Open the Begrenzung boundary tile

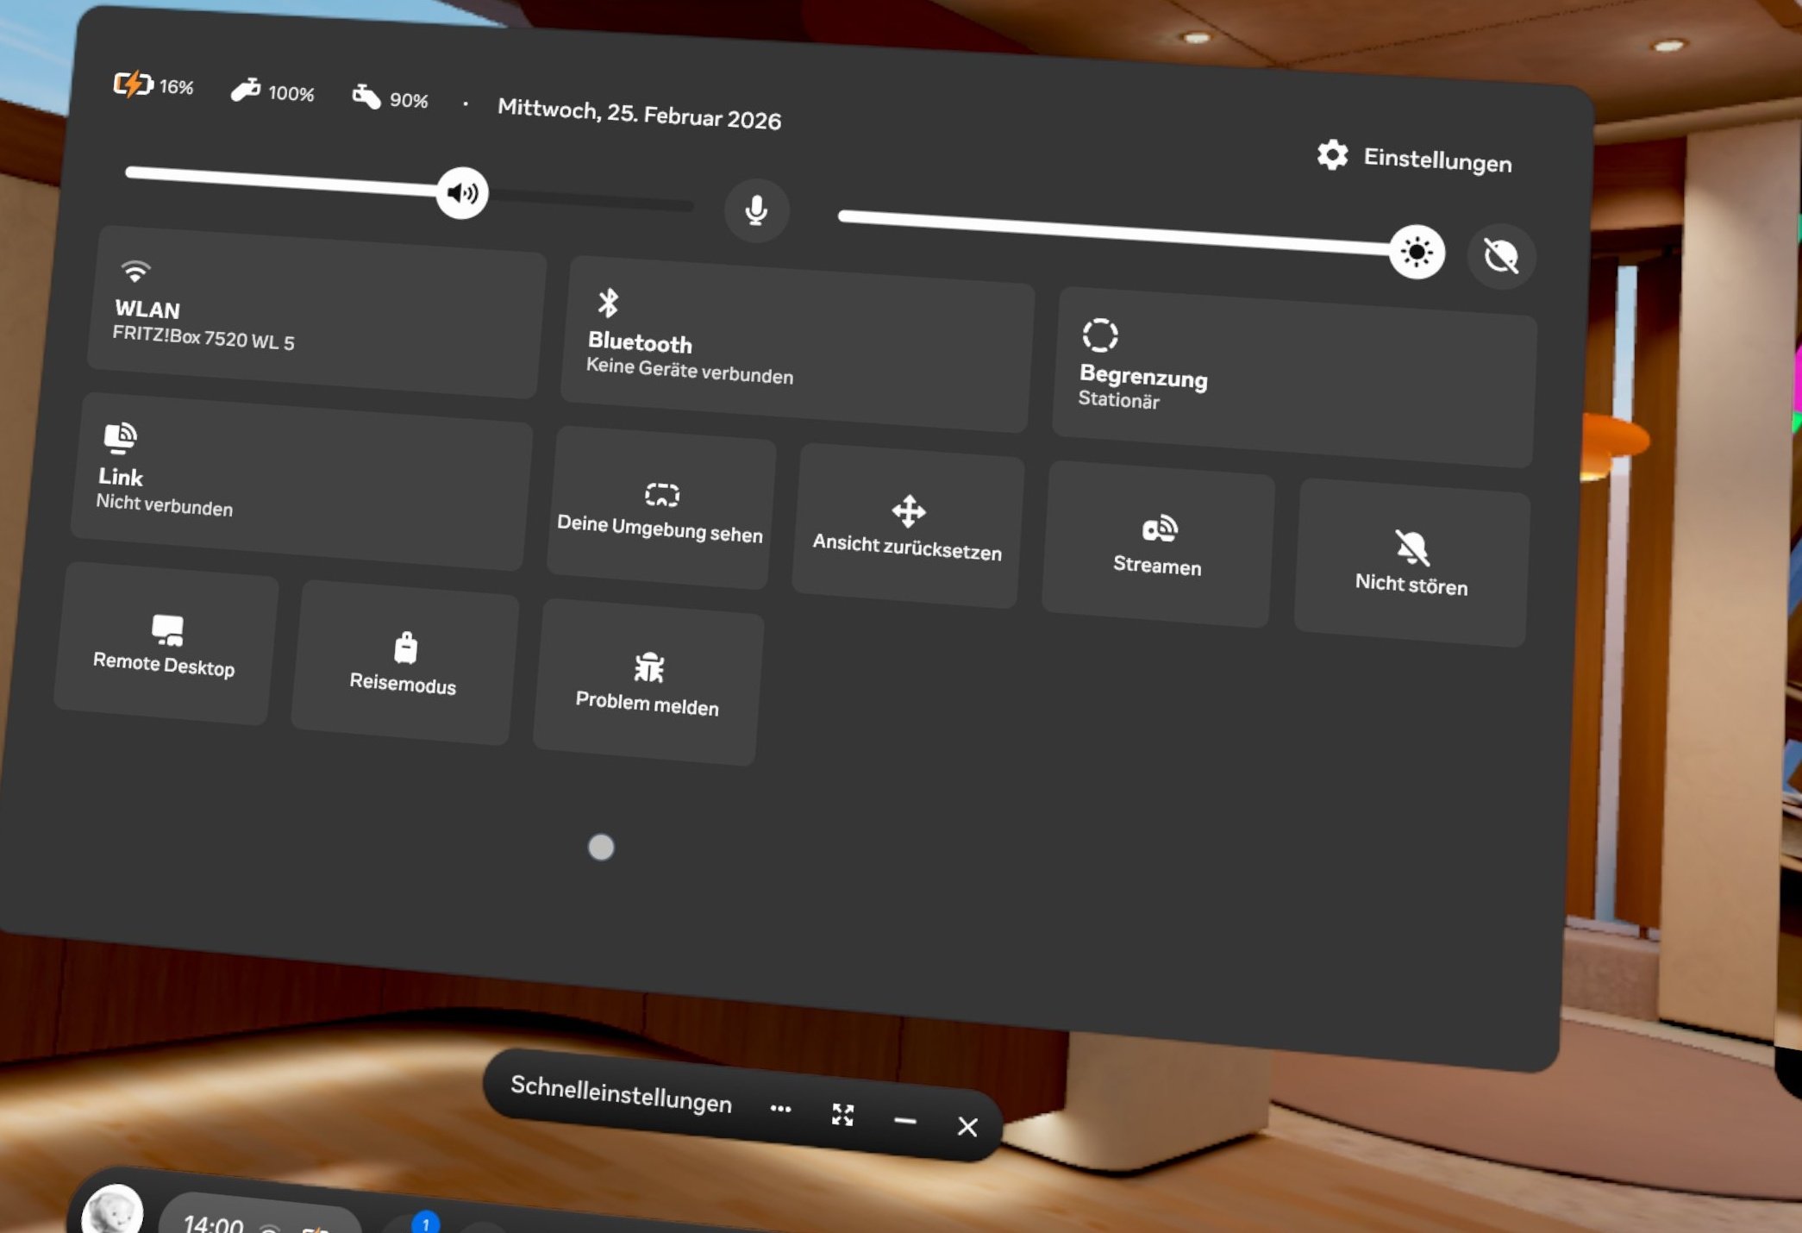[x=1293, y=378]
